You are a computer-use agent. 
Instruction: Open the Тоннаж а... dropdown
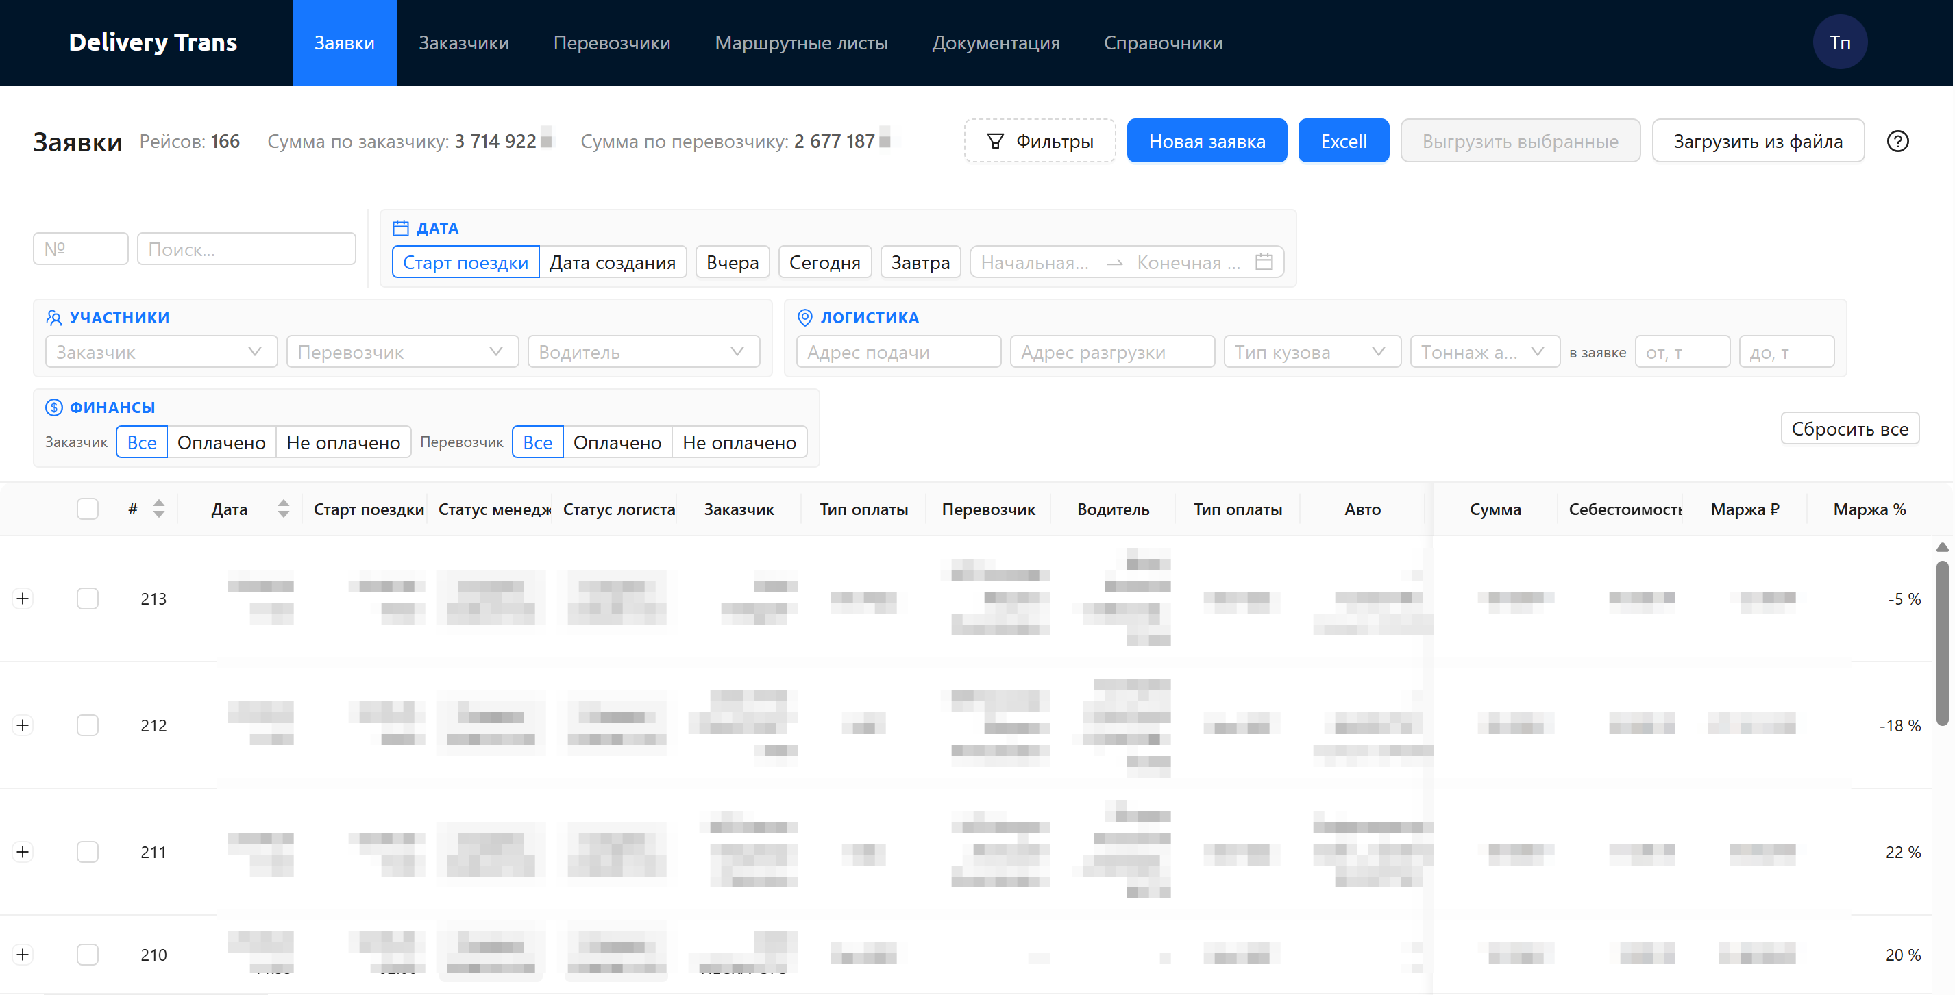coord(1484,352)
